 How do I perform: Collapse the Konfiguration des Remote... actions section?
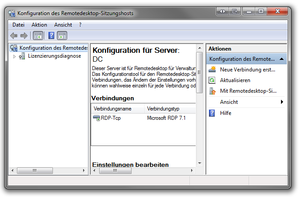click(x=281, y=59)
